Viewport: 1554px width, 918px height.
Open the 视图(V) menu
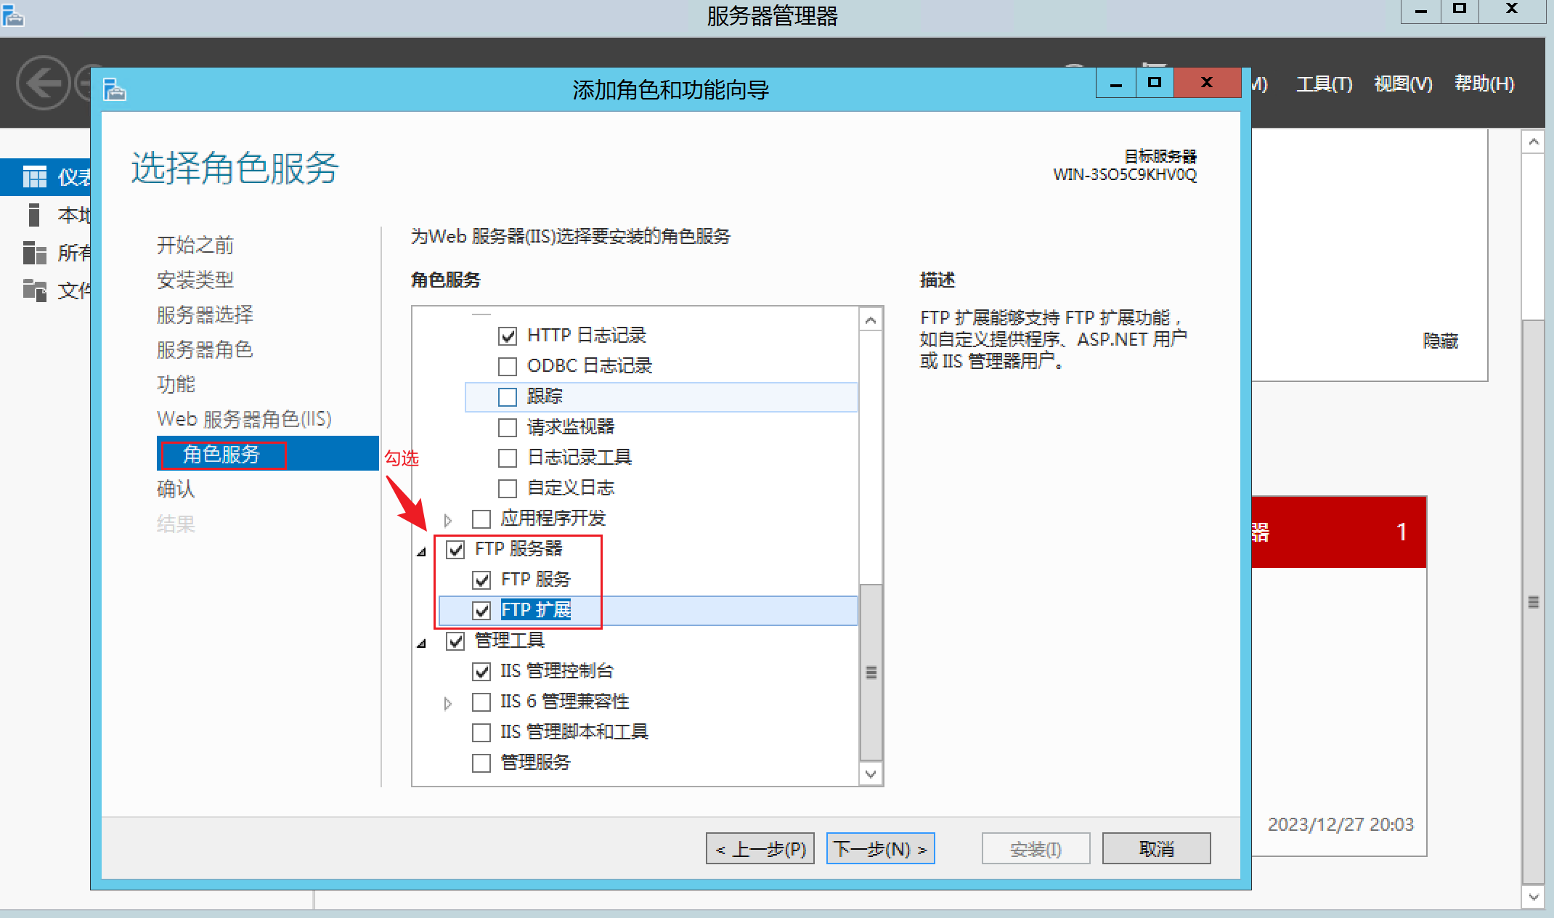1402,84
